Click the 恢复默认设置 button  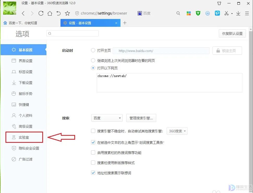232,34
